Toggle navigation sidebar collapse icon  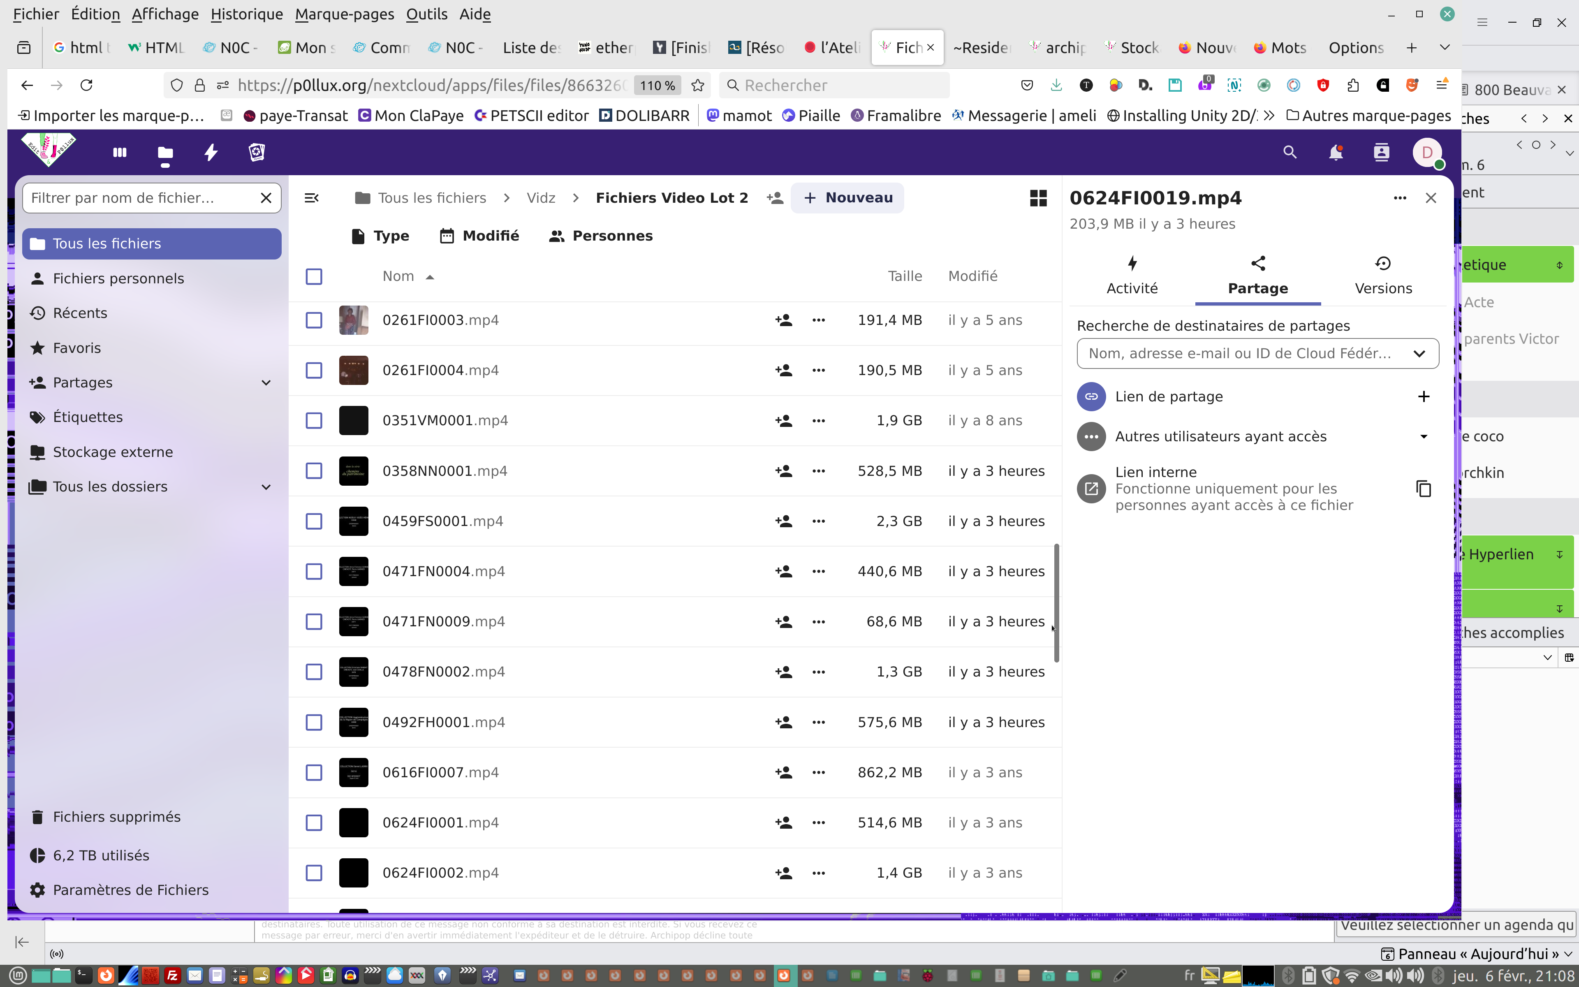pos(312,198)
